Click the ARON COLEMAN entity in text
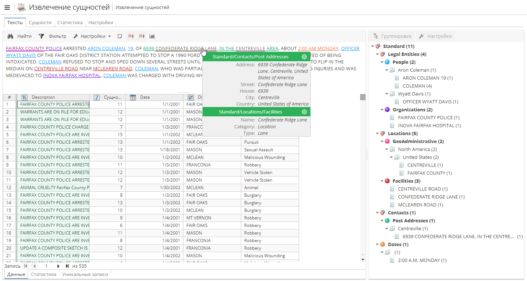 click(106, 48)
